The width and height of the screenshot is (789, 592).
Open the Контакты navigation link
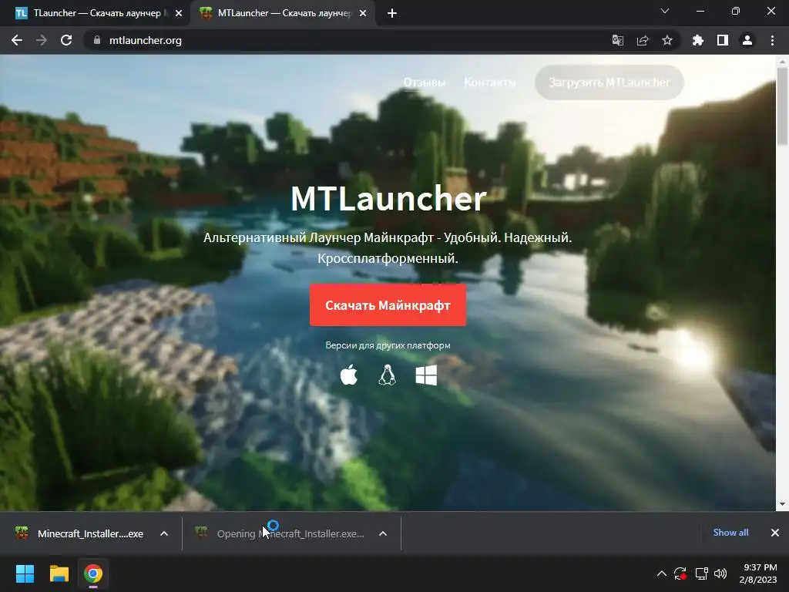point(489,82)
